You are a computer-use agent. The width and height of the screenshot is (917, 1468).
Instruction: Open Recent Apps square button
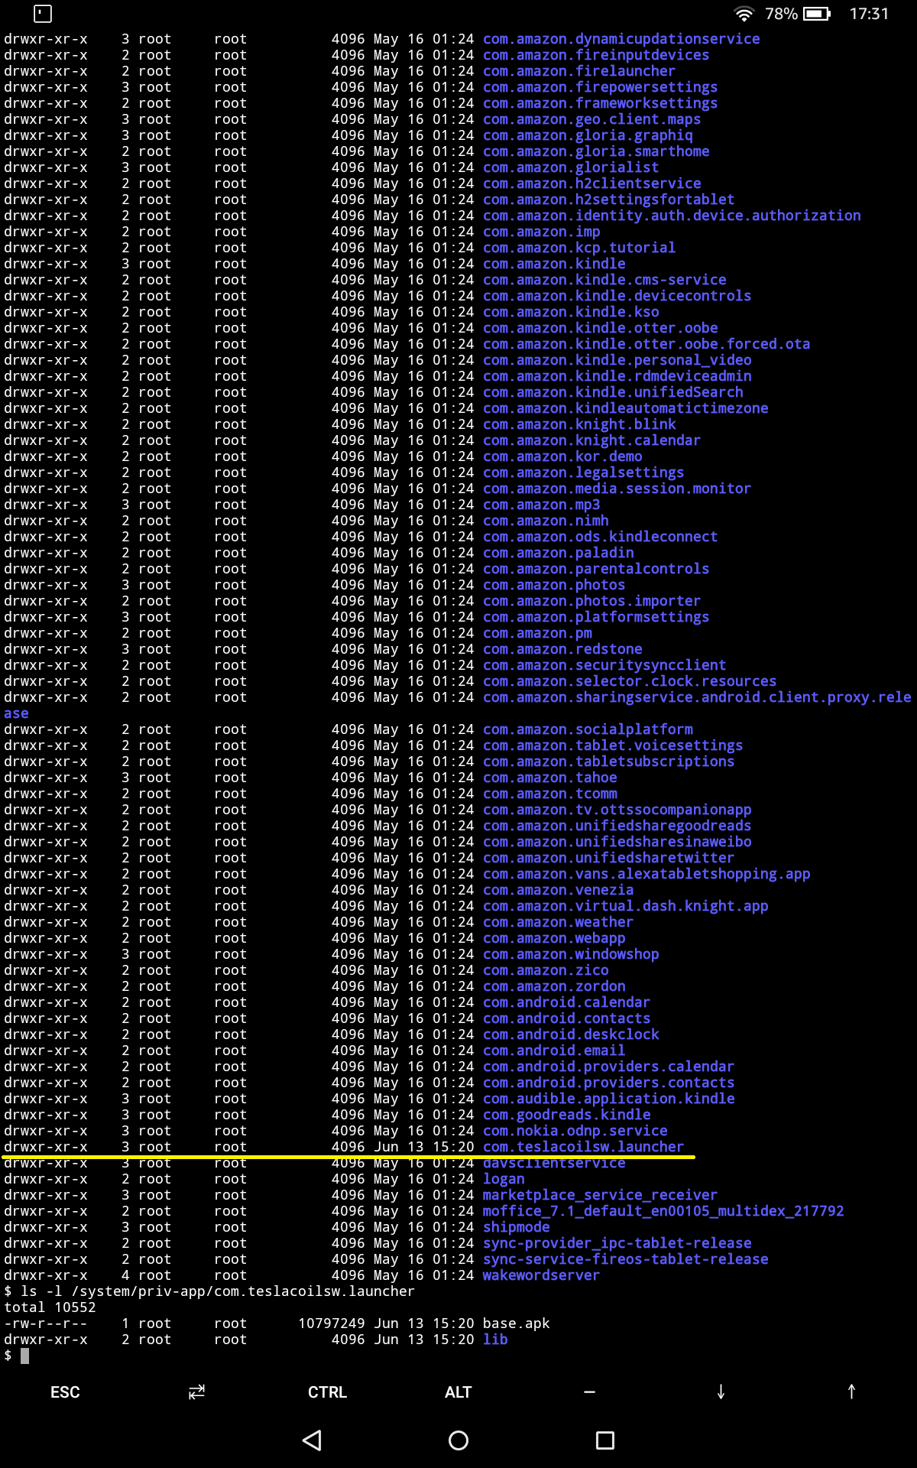[x=605, y=1440]
